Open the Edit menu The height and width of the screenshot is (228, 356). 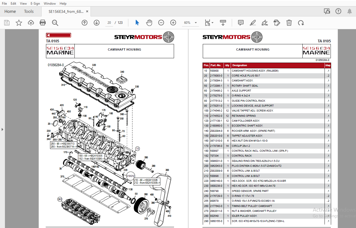[13, 3]
